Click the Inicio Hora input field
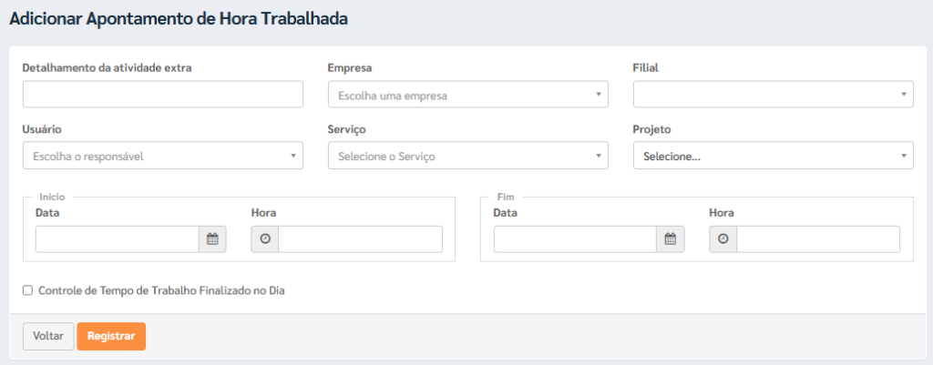This screenshot has width=933, height=365. (360, 239)
